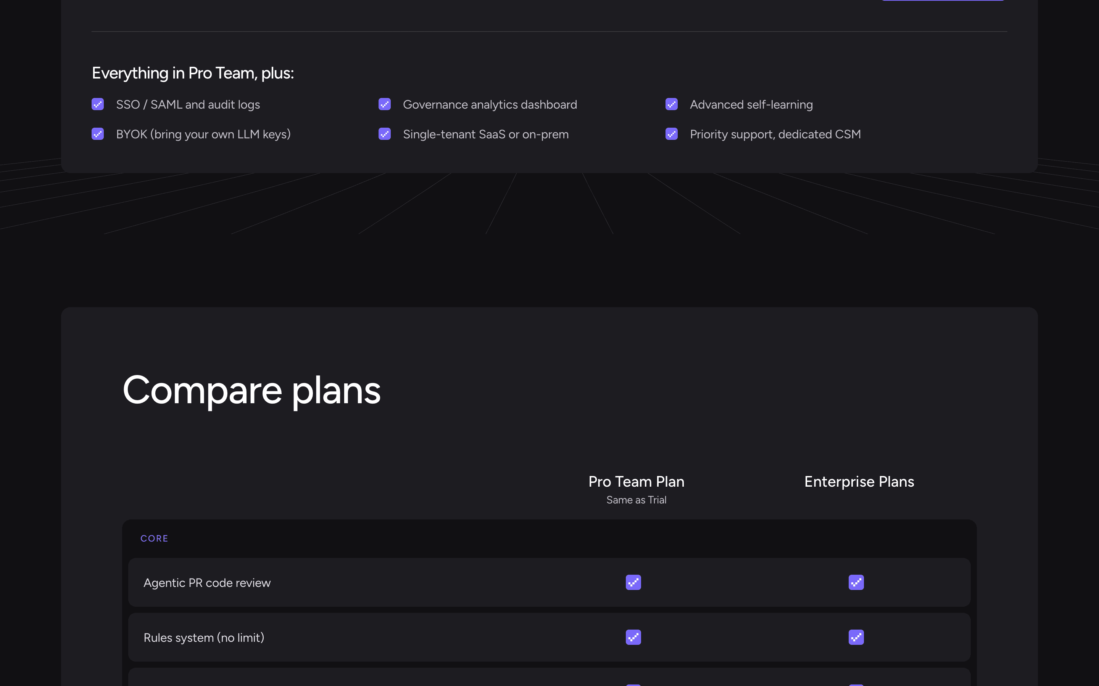Click the check icon beside Priority support, dedicated CSM
The height and width of the screenshot is (686, 1099).
(672, 134)
